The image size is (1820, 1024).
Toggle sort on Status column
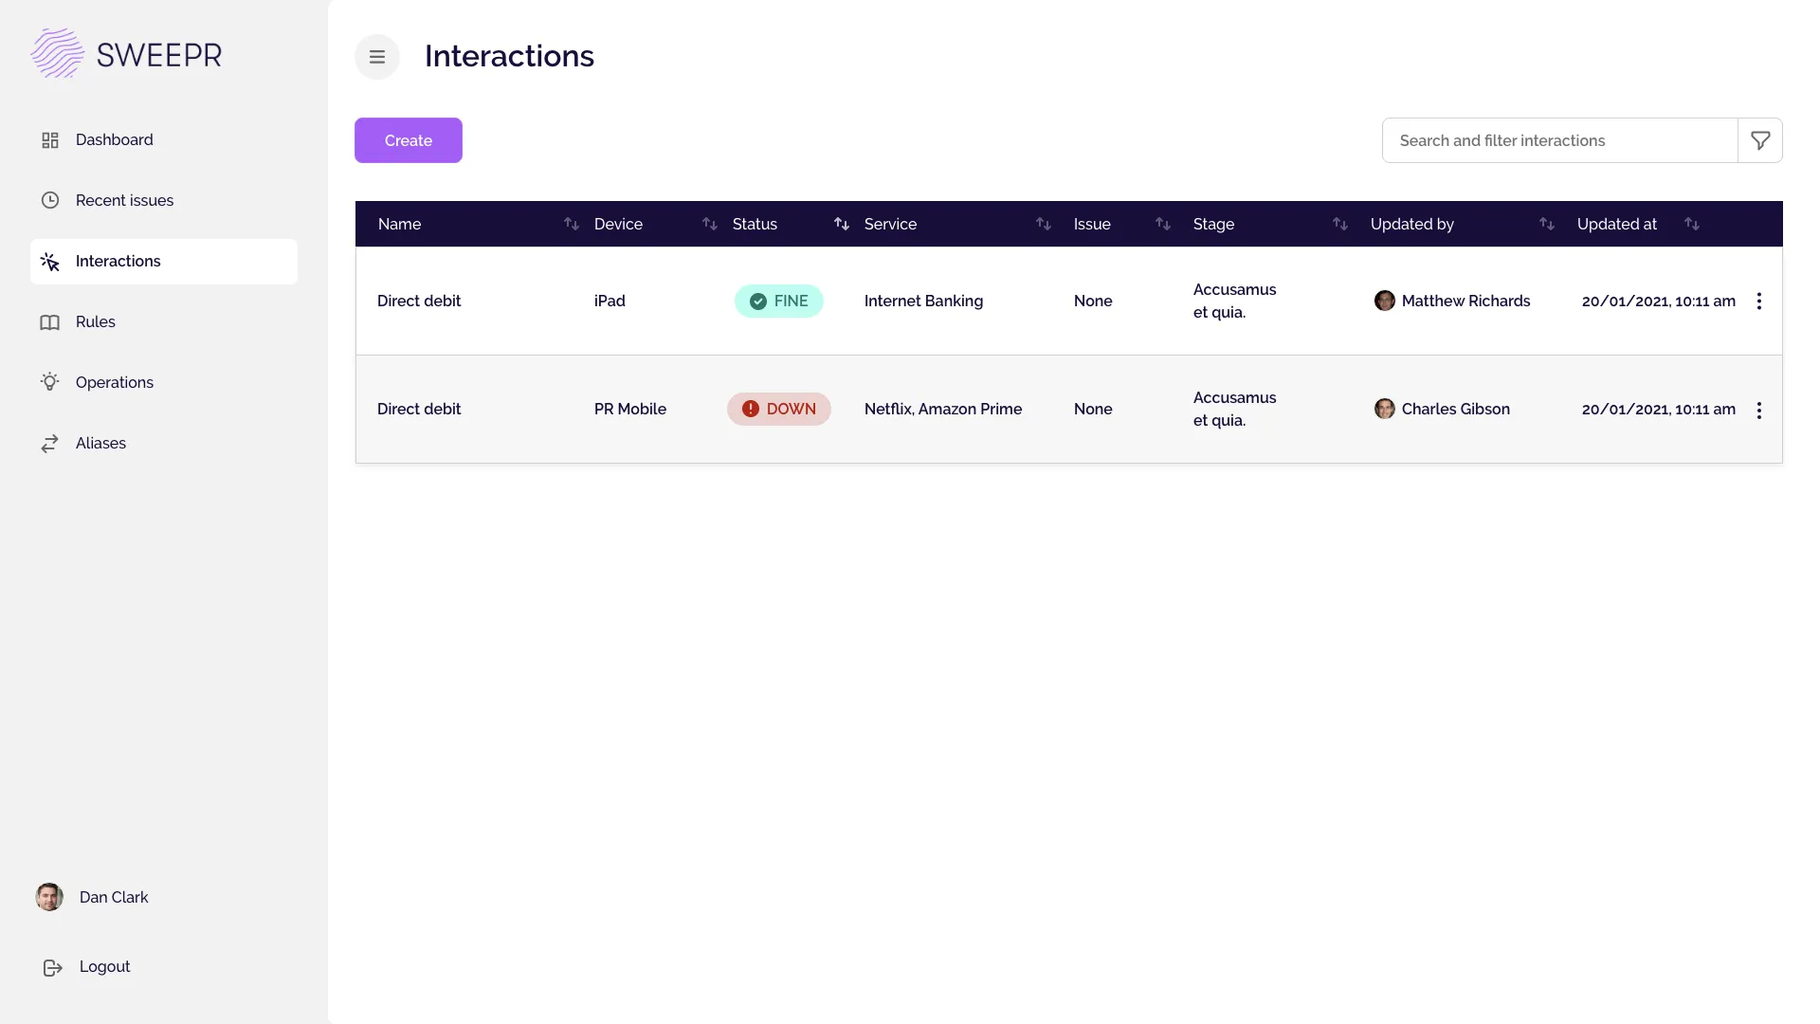click(841, 224)
